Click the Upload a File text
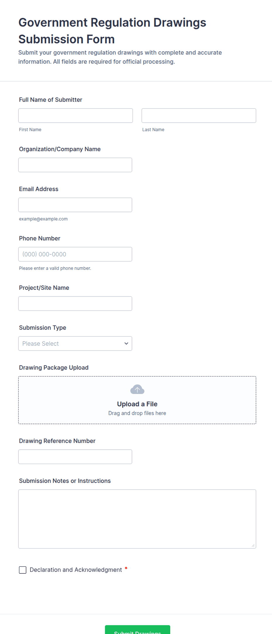272x634 pixels. click(x=137, y=404)
